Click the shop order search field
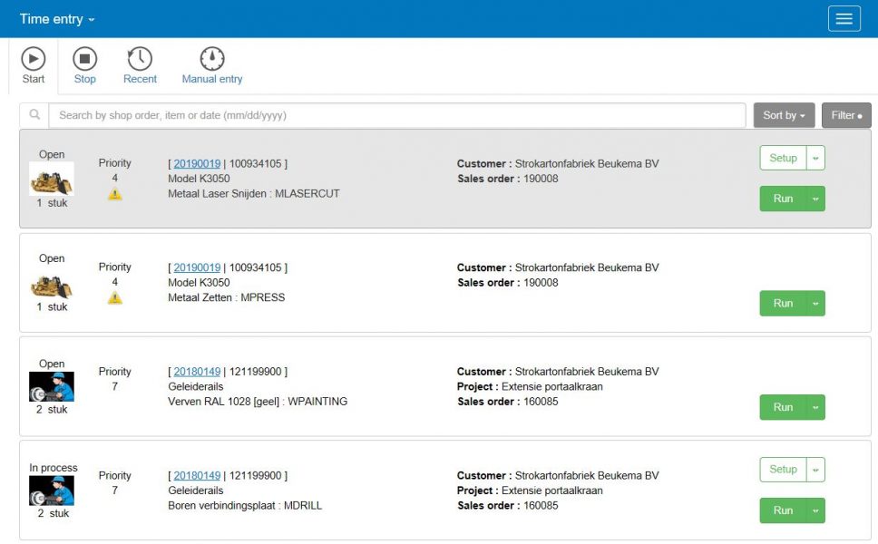 (397, 115)
